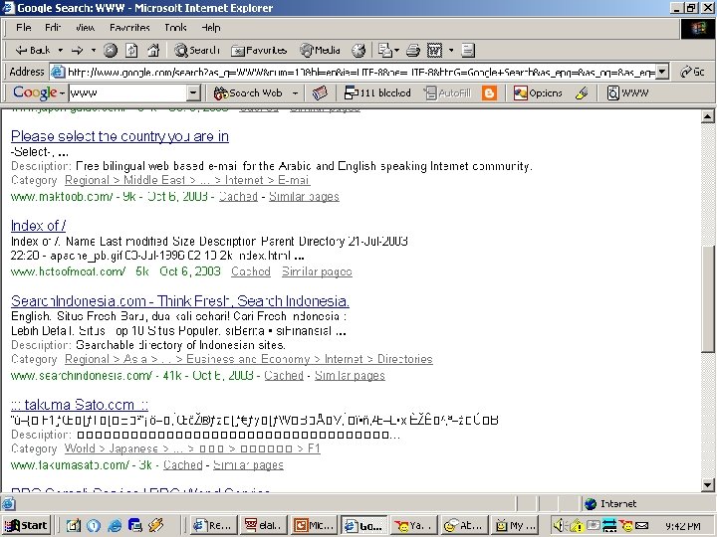717x537 pixels.
Task: Open the Tools menu
Action: 175,28
